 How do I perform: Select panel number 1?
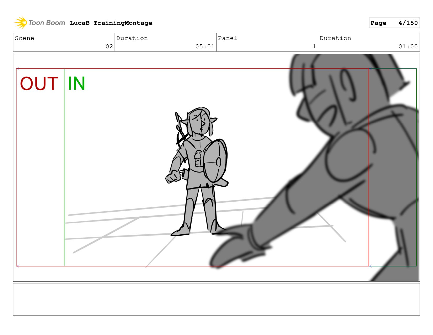point(314,46)
